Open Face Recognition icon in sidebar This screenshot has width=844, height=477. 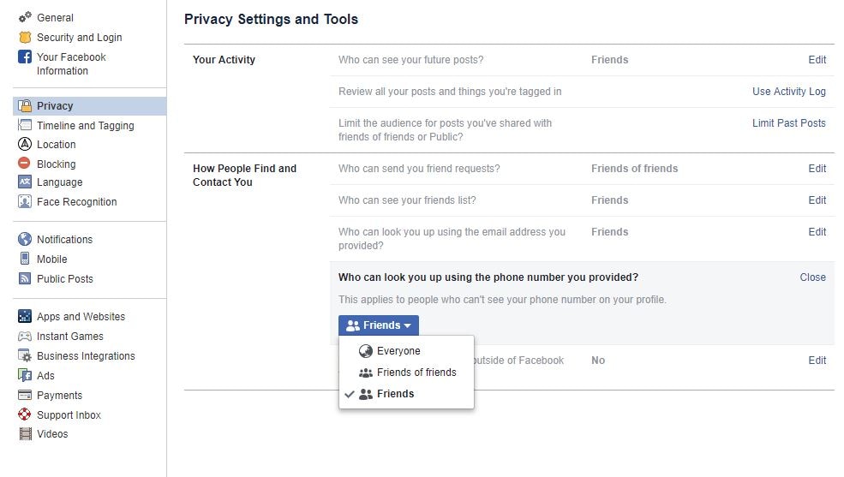(x=25, y=201)
